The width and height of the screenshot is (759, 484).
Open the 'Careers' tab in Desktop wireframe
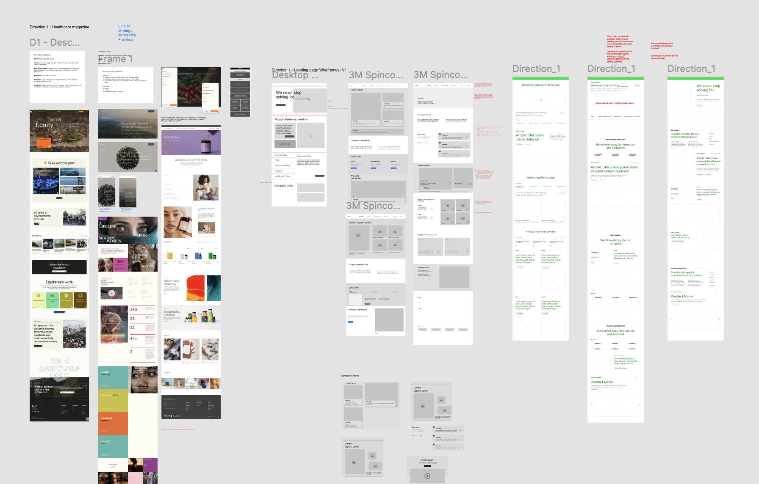pyautogui.click(x=283, y=171)
